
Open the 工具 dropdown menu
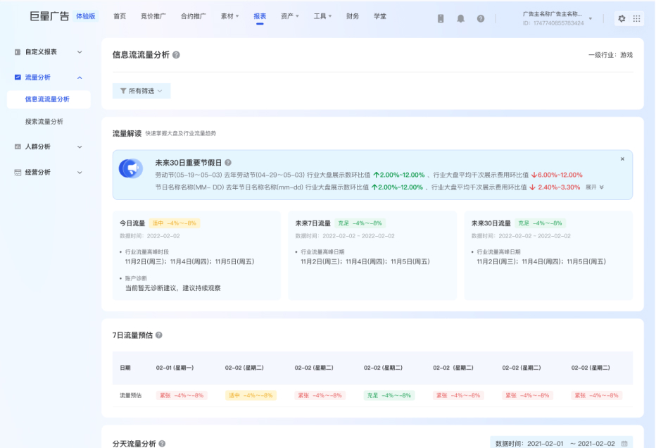tap(322, 16)
